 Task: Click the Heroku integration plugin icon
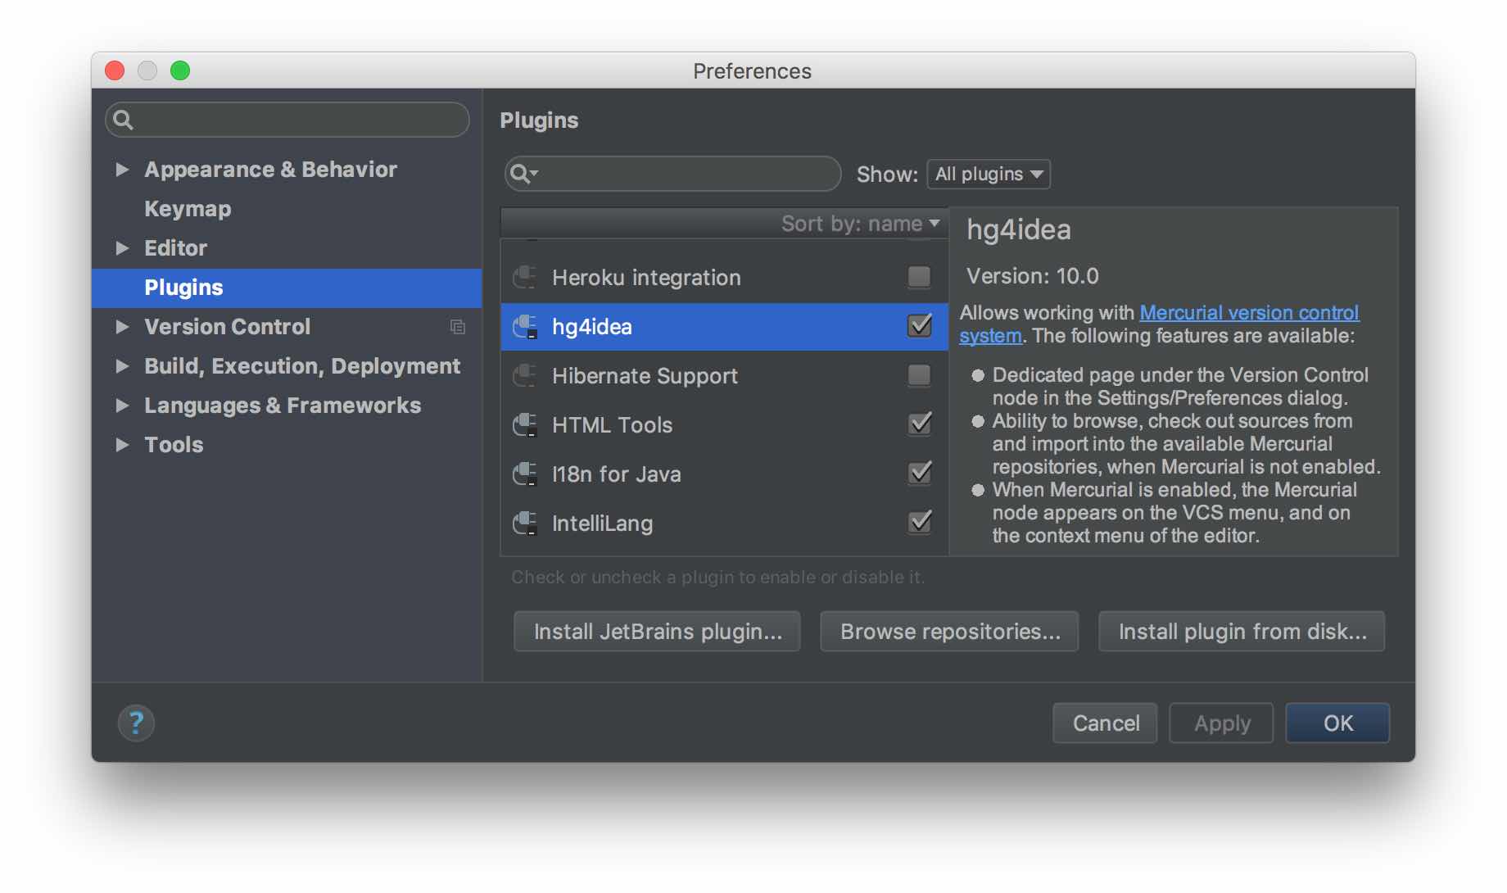click(525, 278)
